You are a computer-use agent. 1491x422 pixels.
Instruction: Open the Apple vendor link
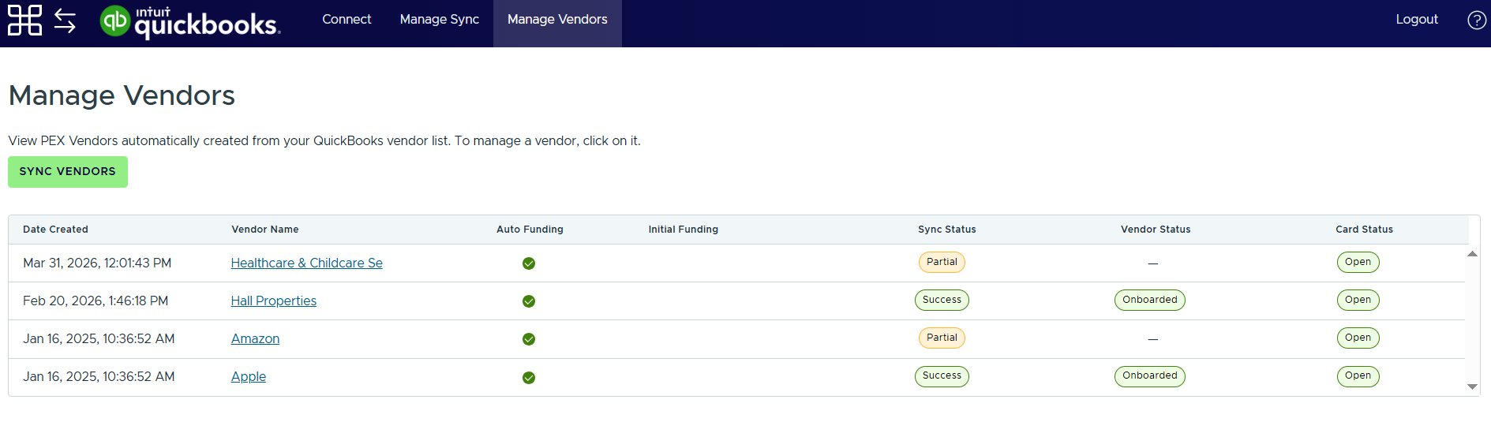[x=249, y=377]
